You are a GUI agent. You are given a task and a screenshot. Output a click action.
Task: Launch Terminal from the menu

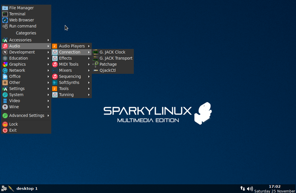click(x=26, y=14)
